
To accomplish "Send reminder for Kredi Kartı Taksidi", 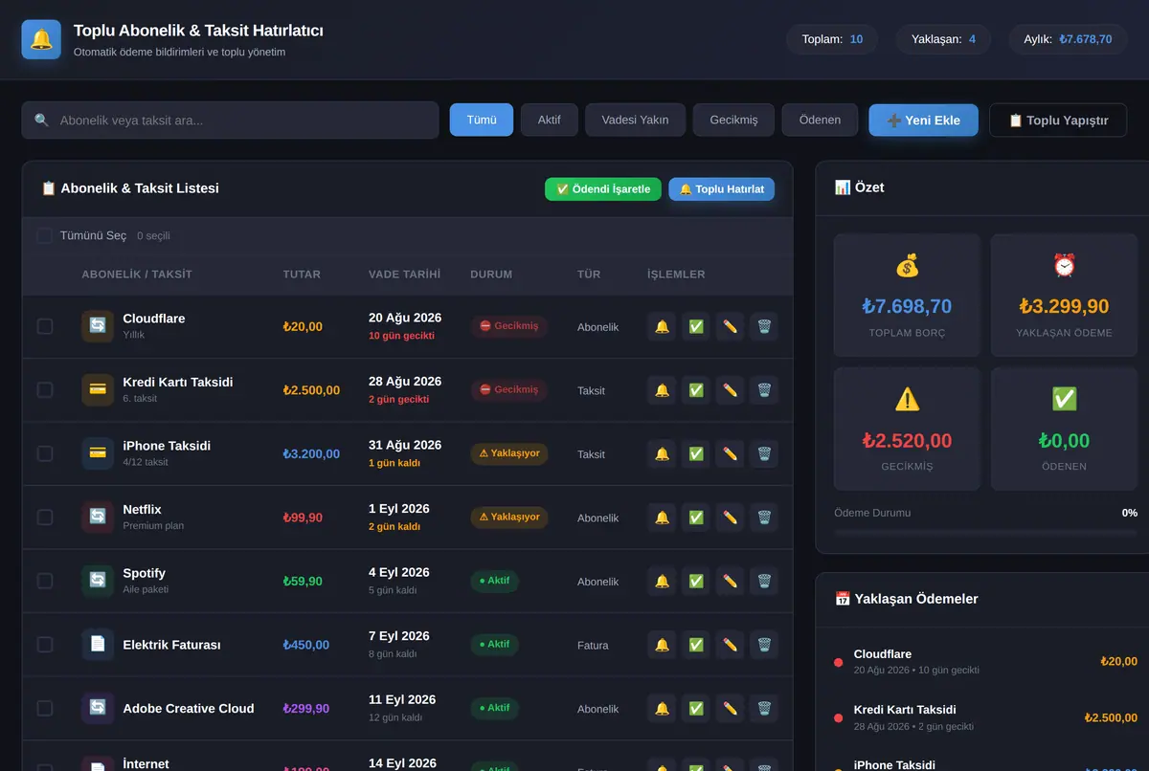I will tap(662, 390).
